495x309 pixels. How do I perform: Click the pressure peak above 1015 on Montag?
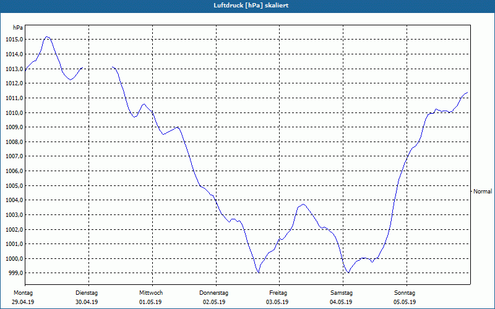47,37
